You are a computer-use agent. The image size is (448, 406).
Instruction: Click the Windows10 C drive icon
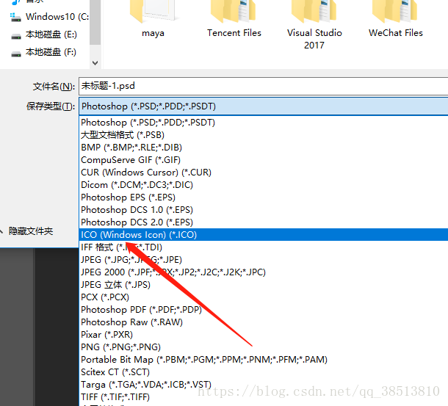tap(15, 17)
